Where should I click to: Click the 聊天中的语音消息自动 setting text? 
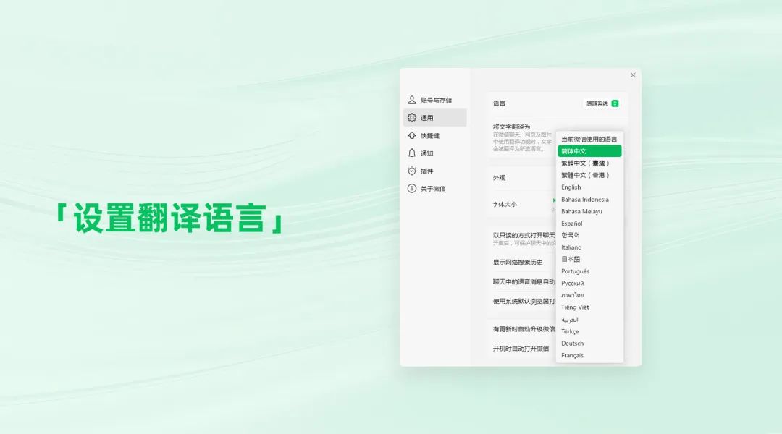pyautogui.click(x=524, y=281)
